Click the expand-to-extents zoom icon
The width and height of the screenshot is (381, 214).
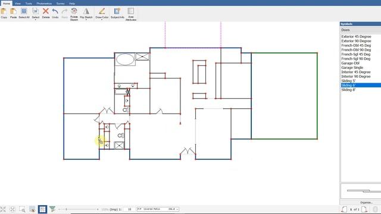pyautogui.click(x=13, y=209)
